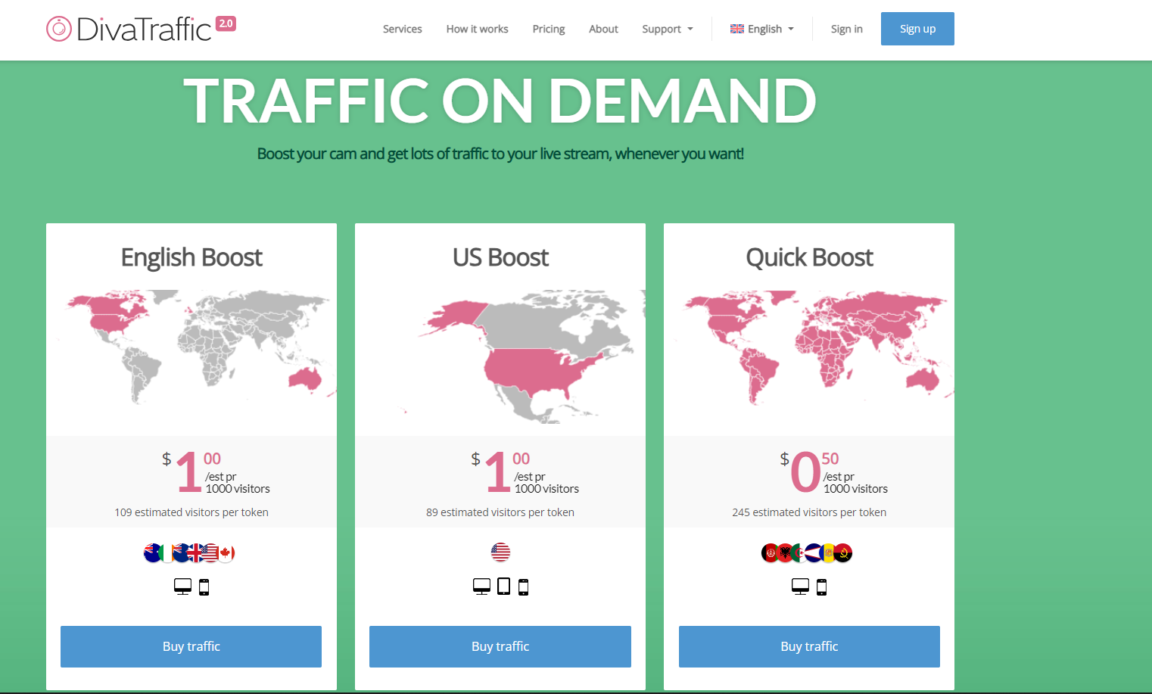This screenshot has height=694, width=1152.
Task: Open the Support dropdown menu
Action: point(667,29)
